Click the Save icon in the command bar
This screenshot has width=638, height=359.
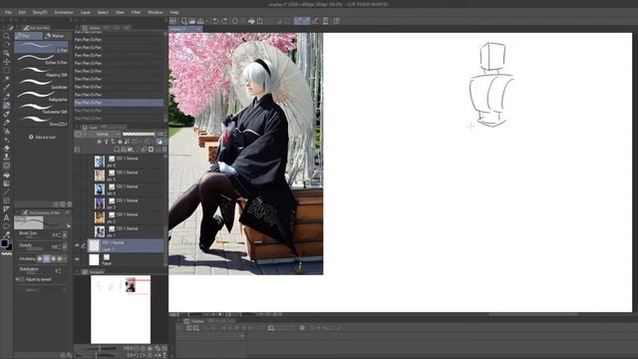[200, 21]
